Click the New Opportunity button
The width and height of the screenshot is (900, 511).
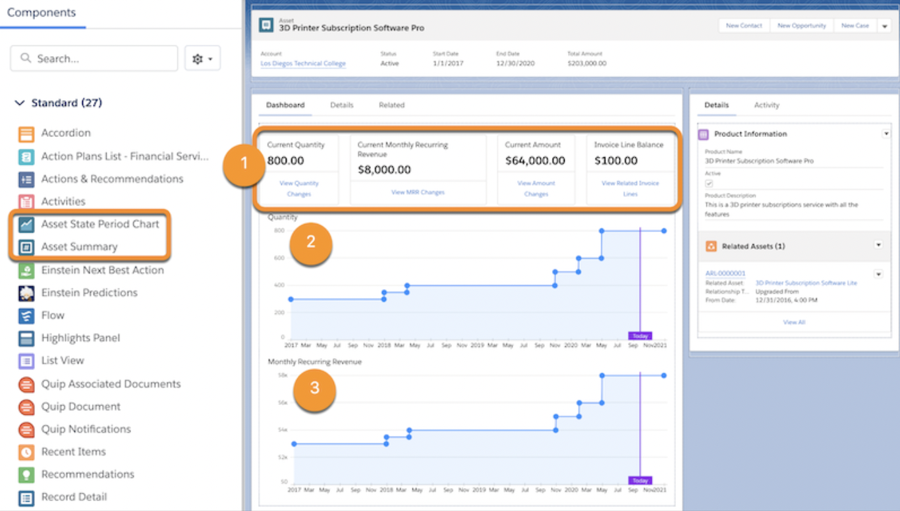click(801, 26)
